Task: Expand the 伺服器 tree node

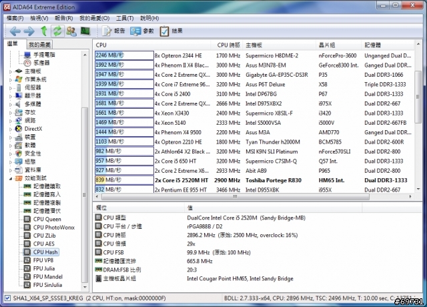Action: [11, 88]
